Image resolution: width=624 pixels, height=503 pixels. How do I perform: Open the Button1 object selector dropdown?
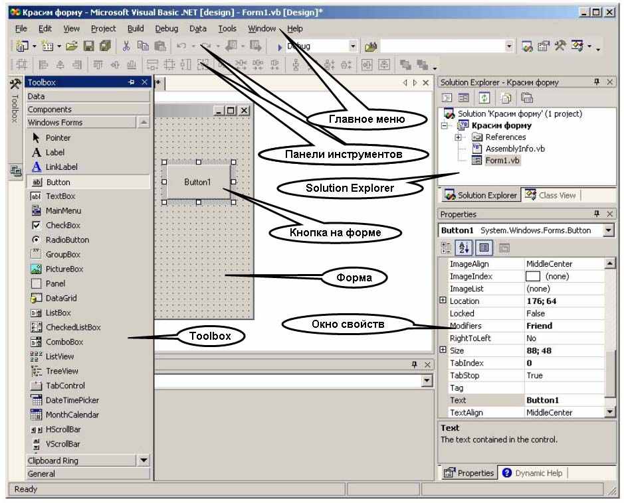point(609,230)
